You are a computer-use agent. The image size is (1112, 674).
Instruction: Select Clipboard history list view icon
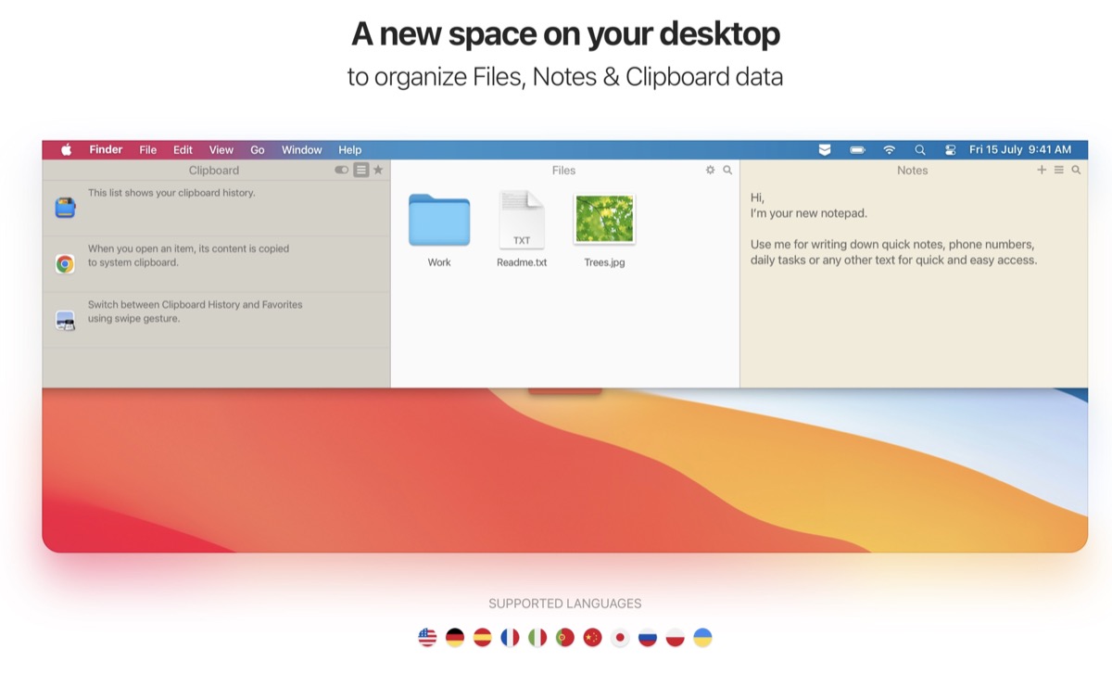360,171
